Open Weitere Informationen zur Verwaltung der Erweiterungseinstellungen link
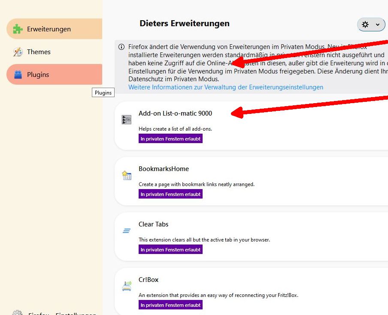The height and width of the screenshot is (315, 388). [x=226, y=87]
